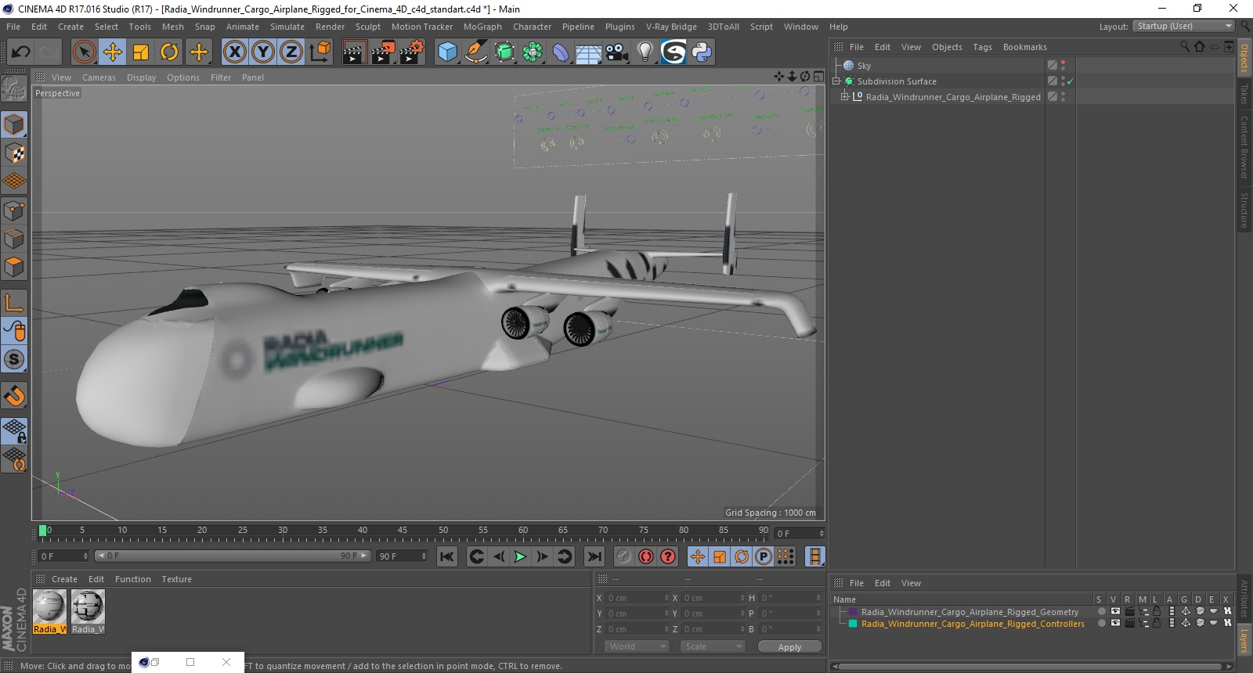Viewport: 1253px width, 673px height.
Task: Toggle Sky editor visibility dots
Action: [x=1063, y=66]
